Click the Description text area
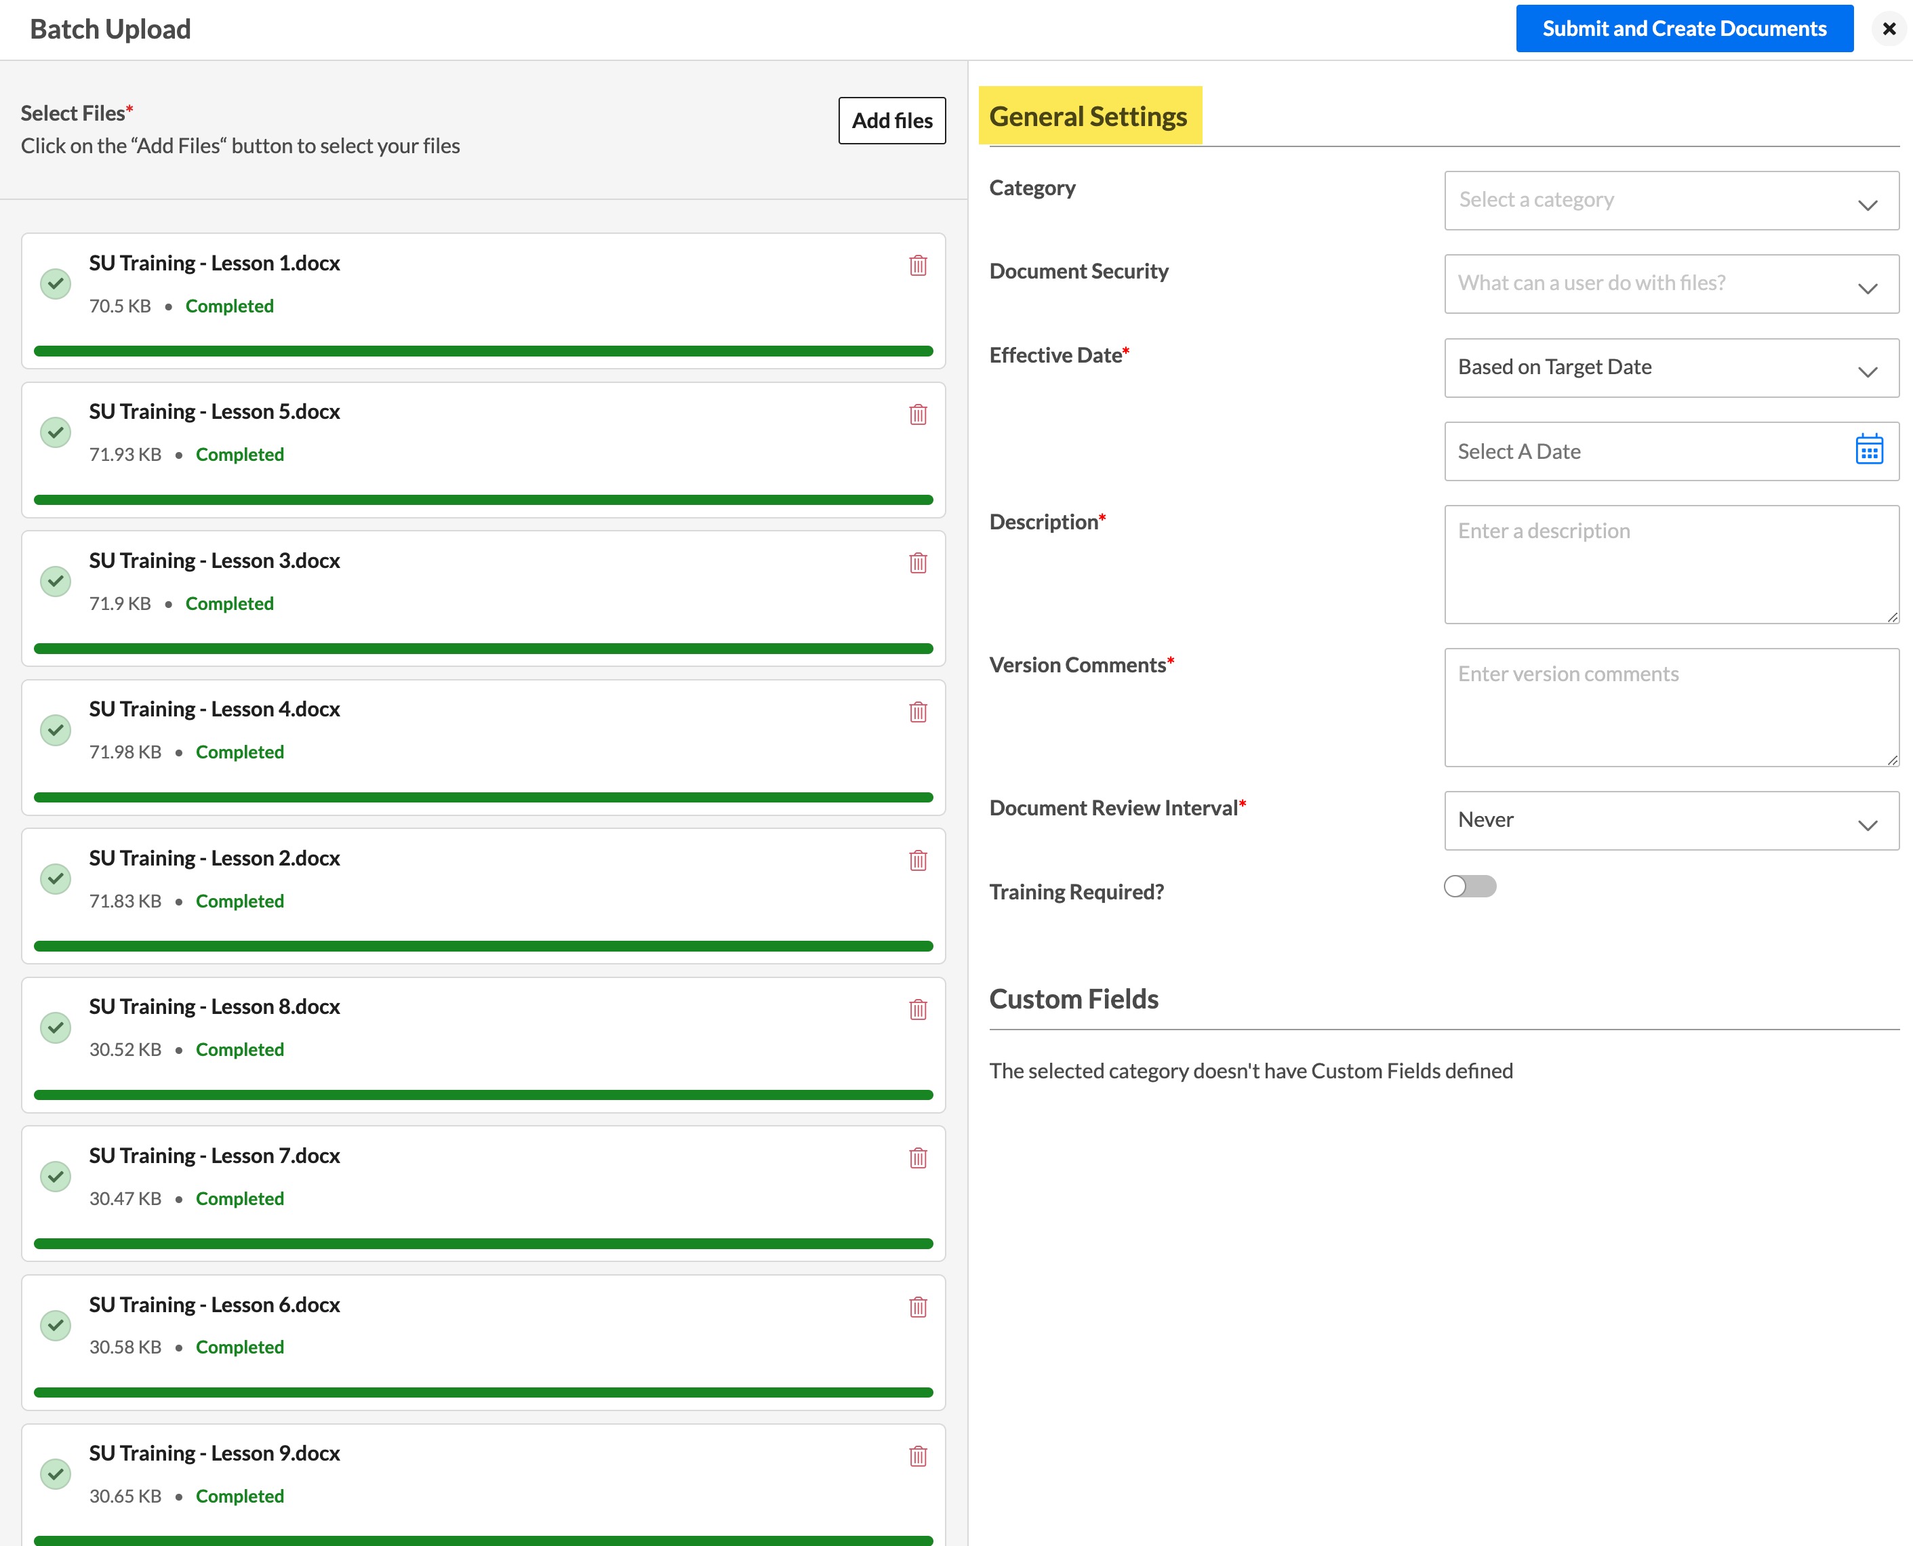Image resolution: width=1913 pixels, height=1546 pixels. pos(1671,565)
